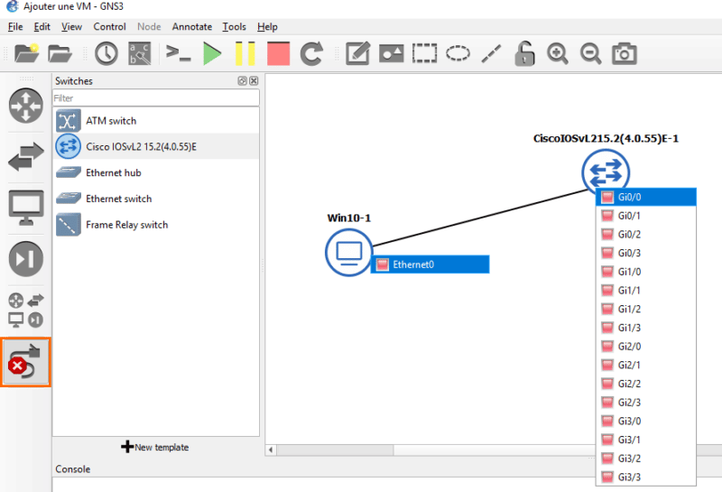Screen dimensions: 722x492
Task: Stop all nodes with red square
Action: pyautogui.click(x=278, y=53)
